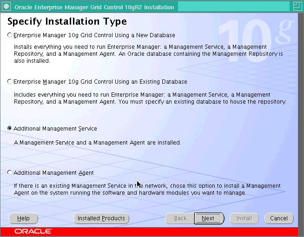The width and height of the screenshot is (304, 237).
Task: View the Installed Products list
Action: (x=101, y=218)
